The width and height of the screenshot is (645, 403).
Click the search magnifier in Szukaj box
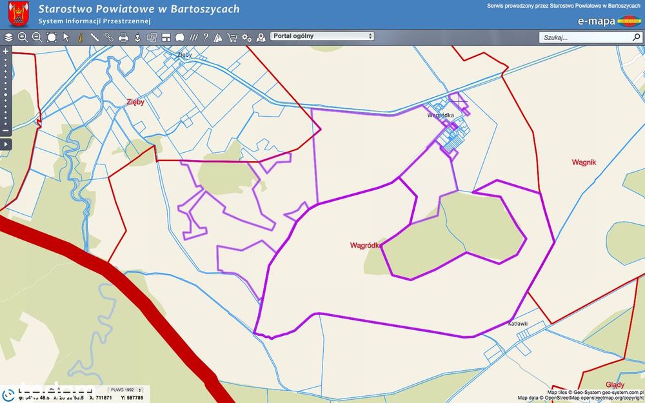pyautogui.click(x=636, y=37)
